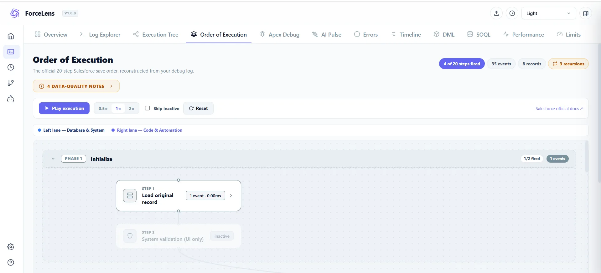This screenshot has height=273, width=601.
Task: Expand the 4 Data-Quality Notes chevron
Action: point(111,86)
